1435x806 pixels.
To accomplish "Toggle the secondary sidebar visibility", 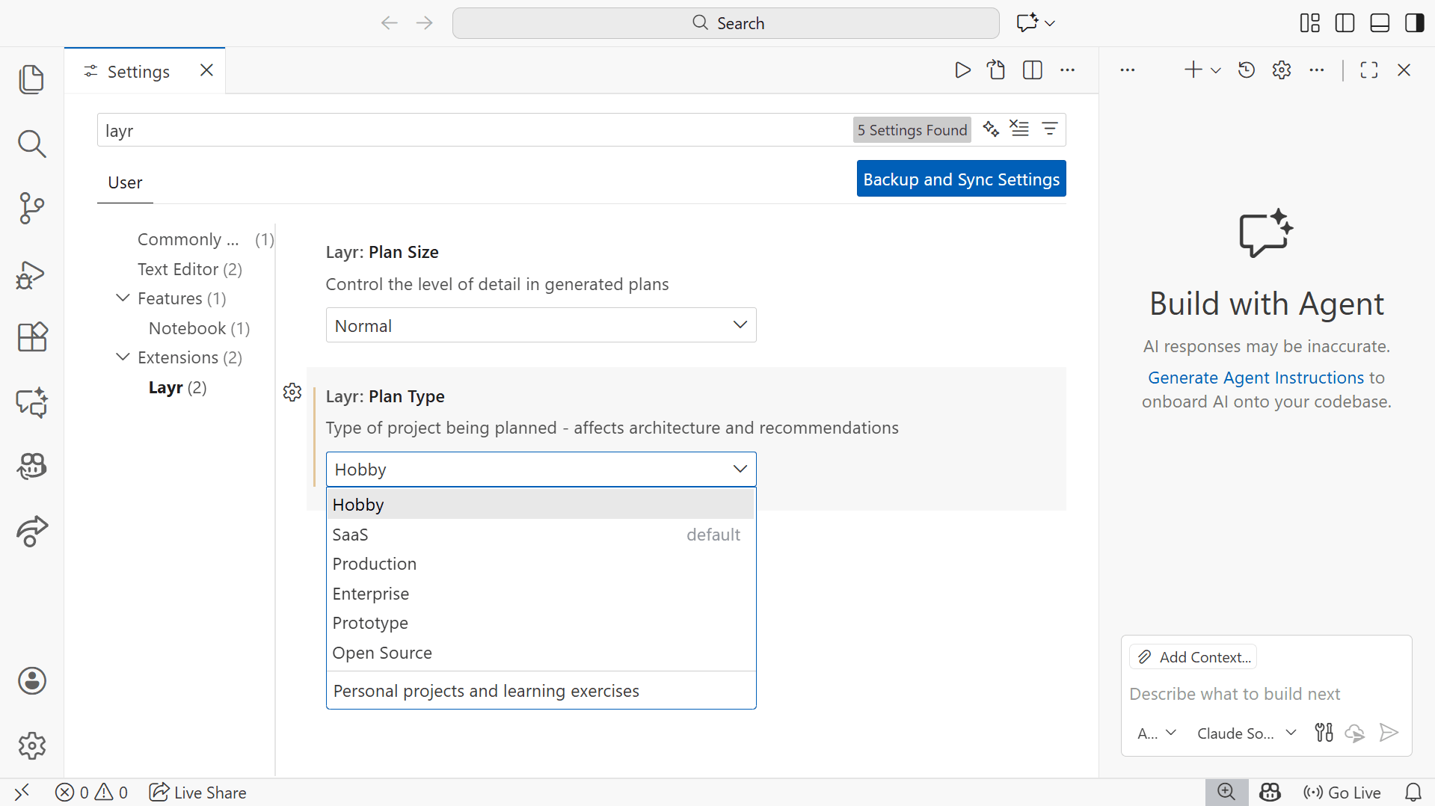I will [x=1414, y=22].
